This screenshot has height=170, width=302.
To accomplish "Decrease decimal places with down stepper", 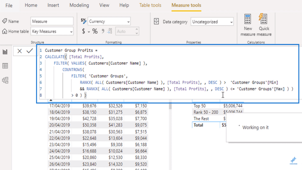I will 137,33.
